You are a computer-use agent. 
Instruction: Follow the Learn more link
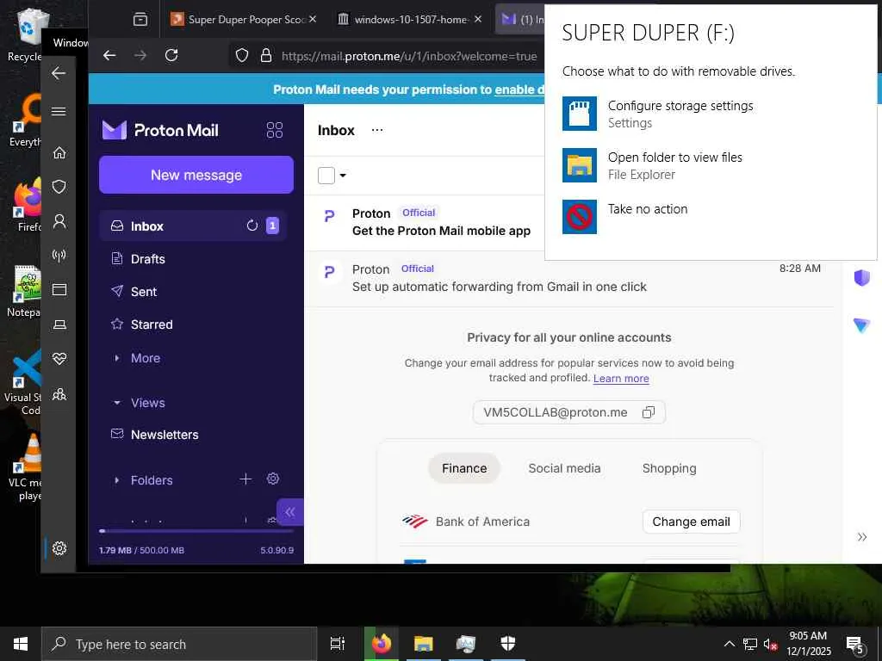[x=621, y=379]
